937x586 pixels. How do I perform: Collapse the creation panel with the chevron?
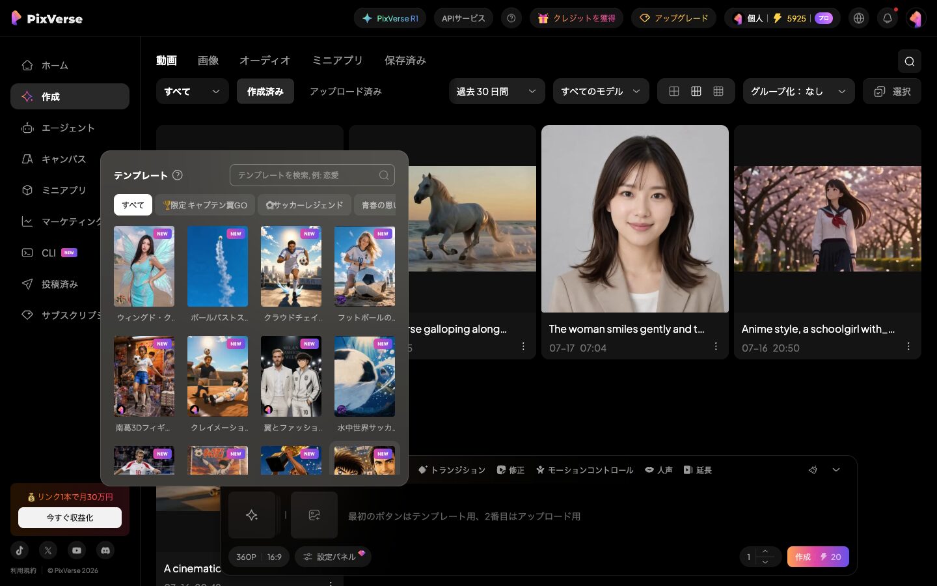pyautogui.click(x=836, y=469)
